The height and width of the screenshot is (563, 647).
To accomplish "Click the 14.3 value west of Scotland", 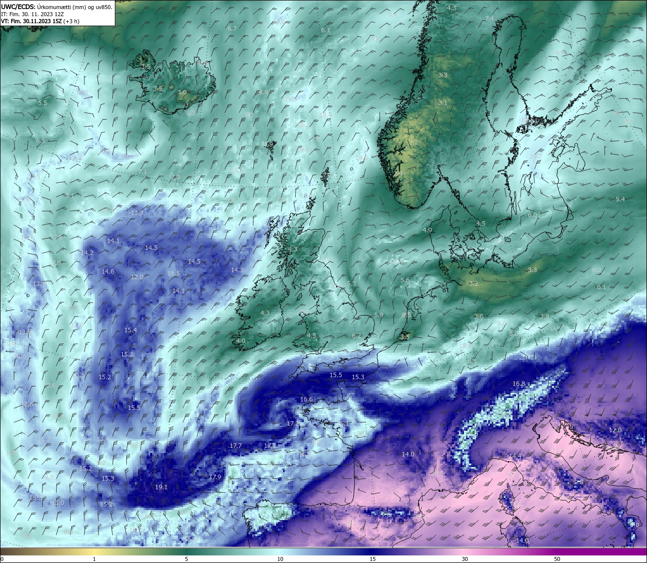I will pyautogui.click(x=237, y=270).
